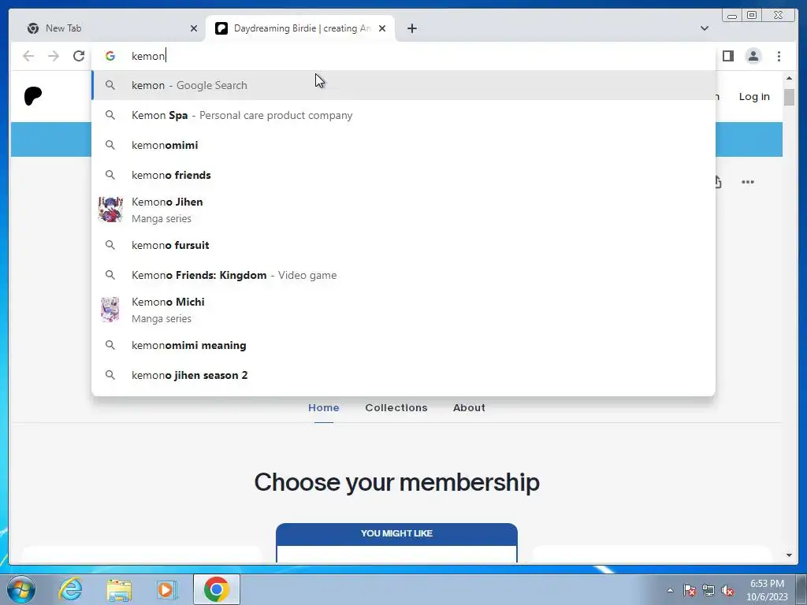Pick the kemonomimi suggestion

[x=403, y=145]
